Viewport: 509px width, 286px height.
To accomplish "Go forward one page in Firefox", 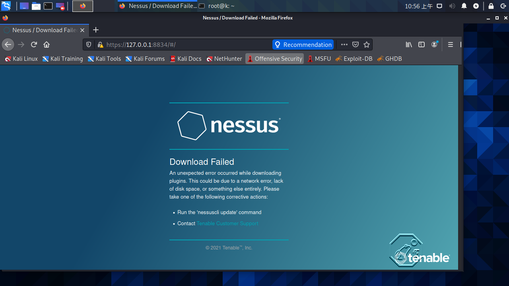I will 21,44.
